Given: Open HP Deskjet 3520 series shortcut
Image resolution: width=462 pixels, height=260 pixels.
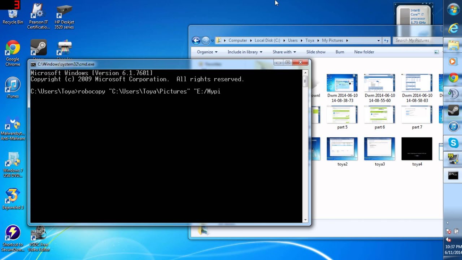Looking at the screenshot, I should pyautogui.click(x=64, y=16).
